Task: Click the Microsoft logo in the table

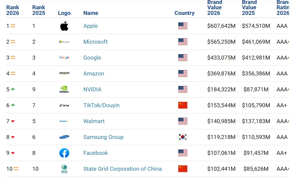Action: tap(64, 42)
